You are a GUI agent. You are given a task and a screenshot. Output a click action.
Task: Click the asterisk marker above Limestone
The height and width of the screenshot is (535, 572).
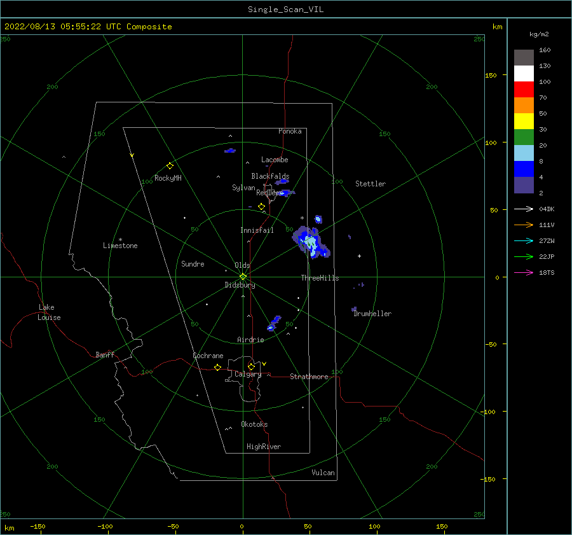(120, 240)
